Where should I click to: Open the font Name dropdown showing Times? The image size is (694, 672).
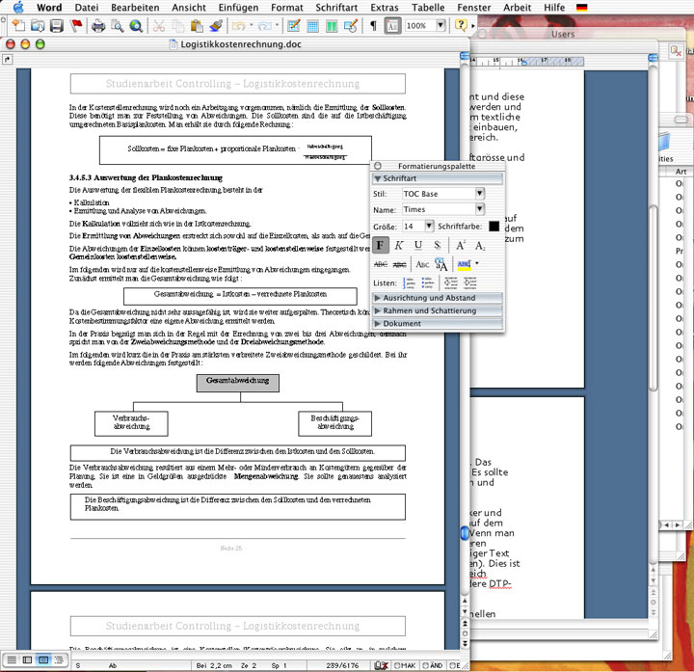480,209
